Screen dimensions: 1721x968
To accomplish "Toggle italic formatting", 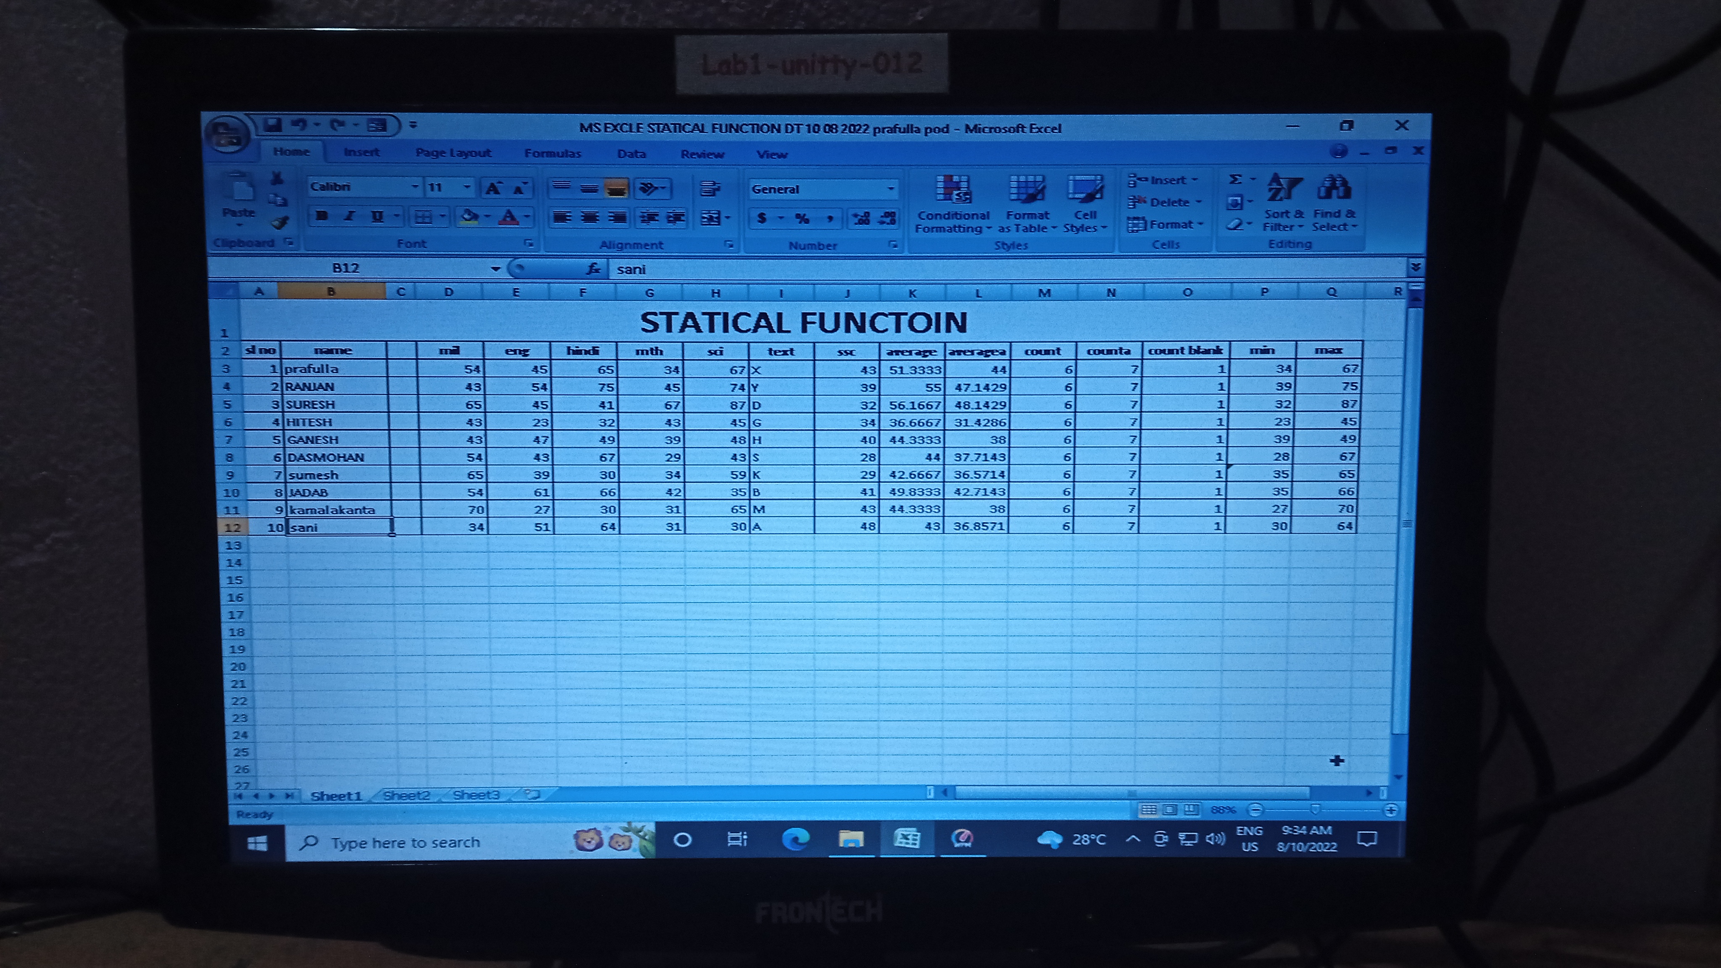I will [349, 216].
